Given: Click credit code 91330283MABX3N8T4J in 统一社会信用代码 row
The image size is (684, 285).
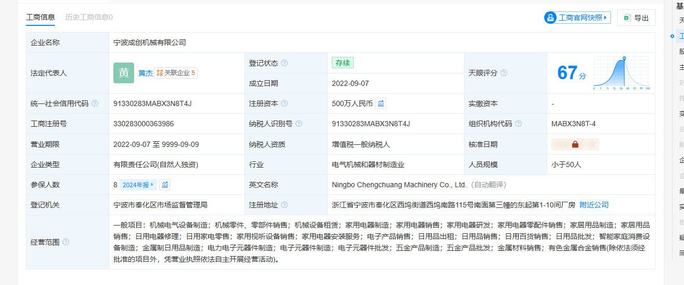Looking at the screenshot, I should (152, 103).
